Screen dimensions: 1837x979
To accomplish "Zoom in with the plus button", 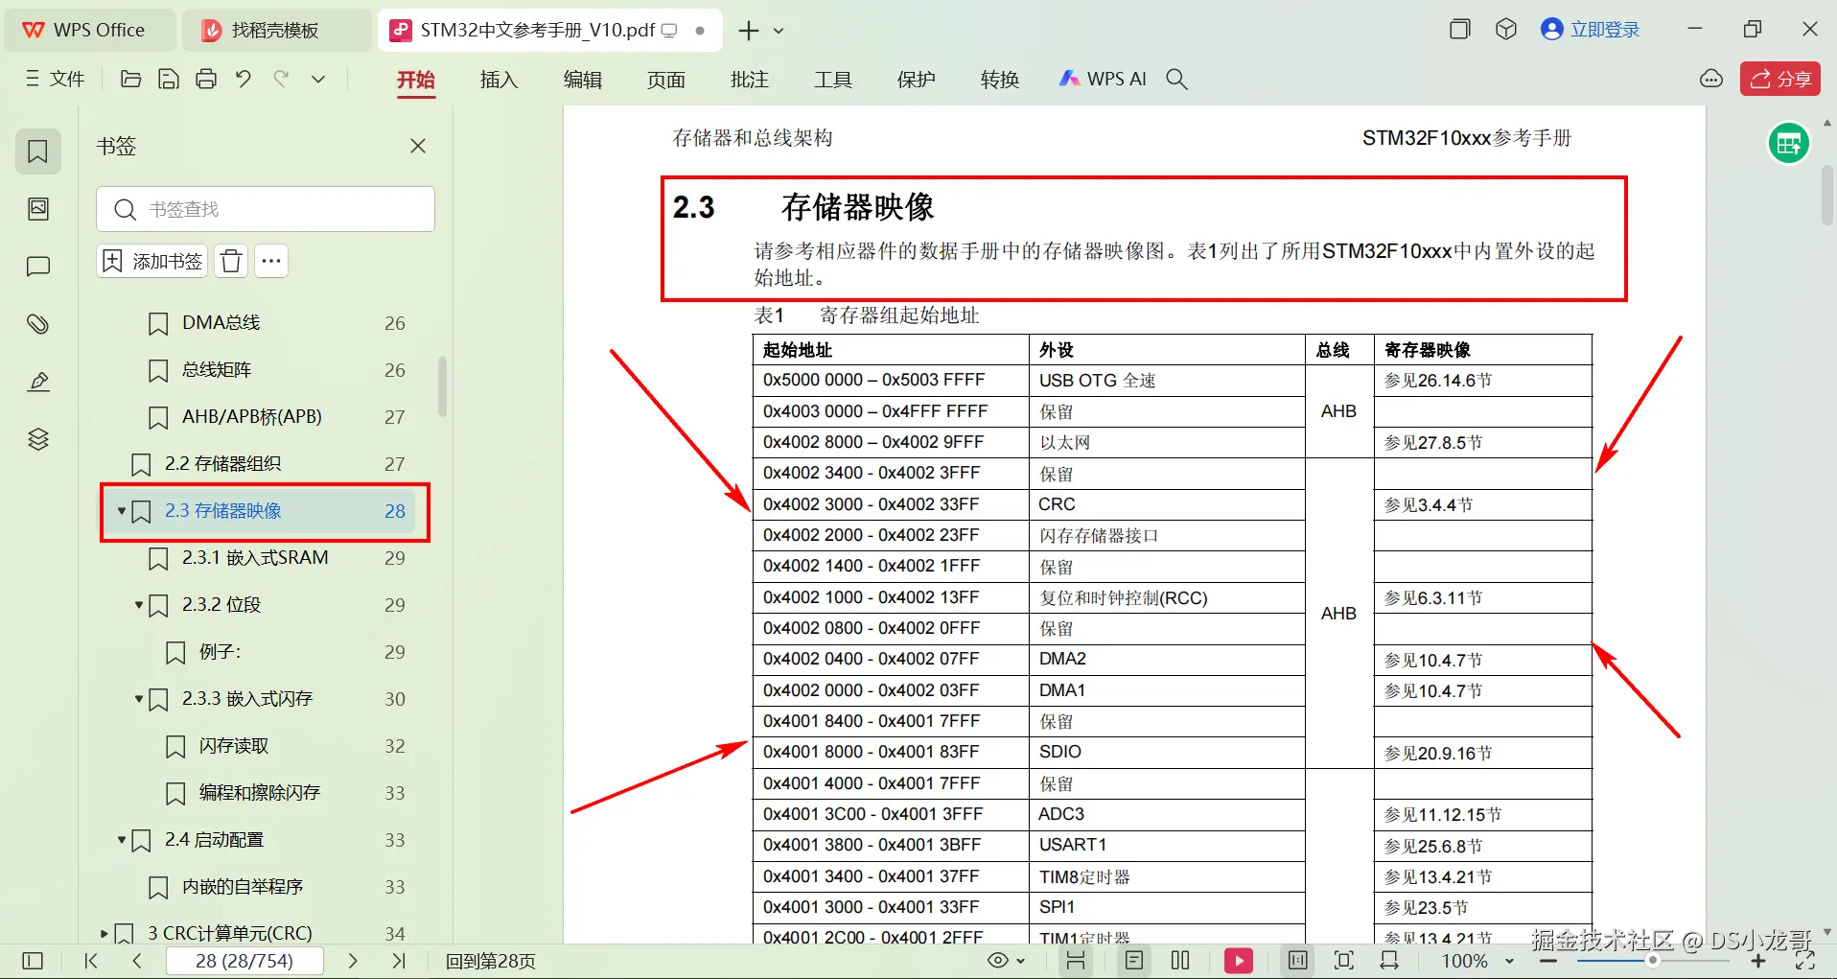I will (x=1758, y=961).
